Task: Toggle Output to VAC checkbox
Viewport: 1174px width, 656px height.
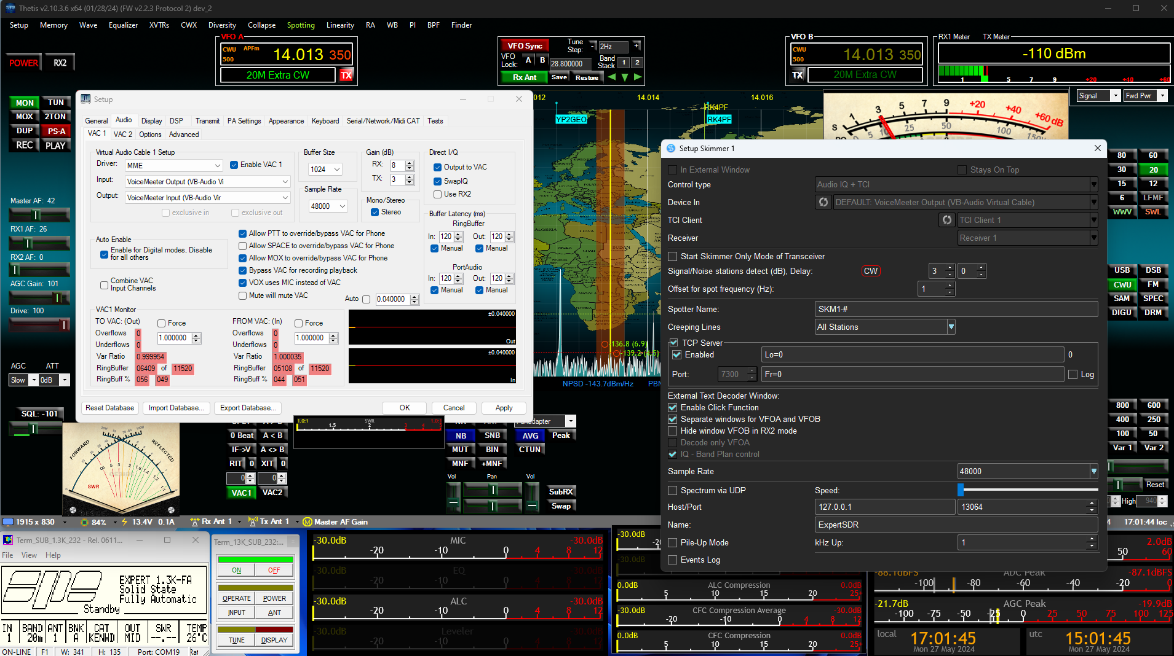Action: (x=437, y=167)
